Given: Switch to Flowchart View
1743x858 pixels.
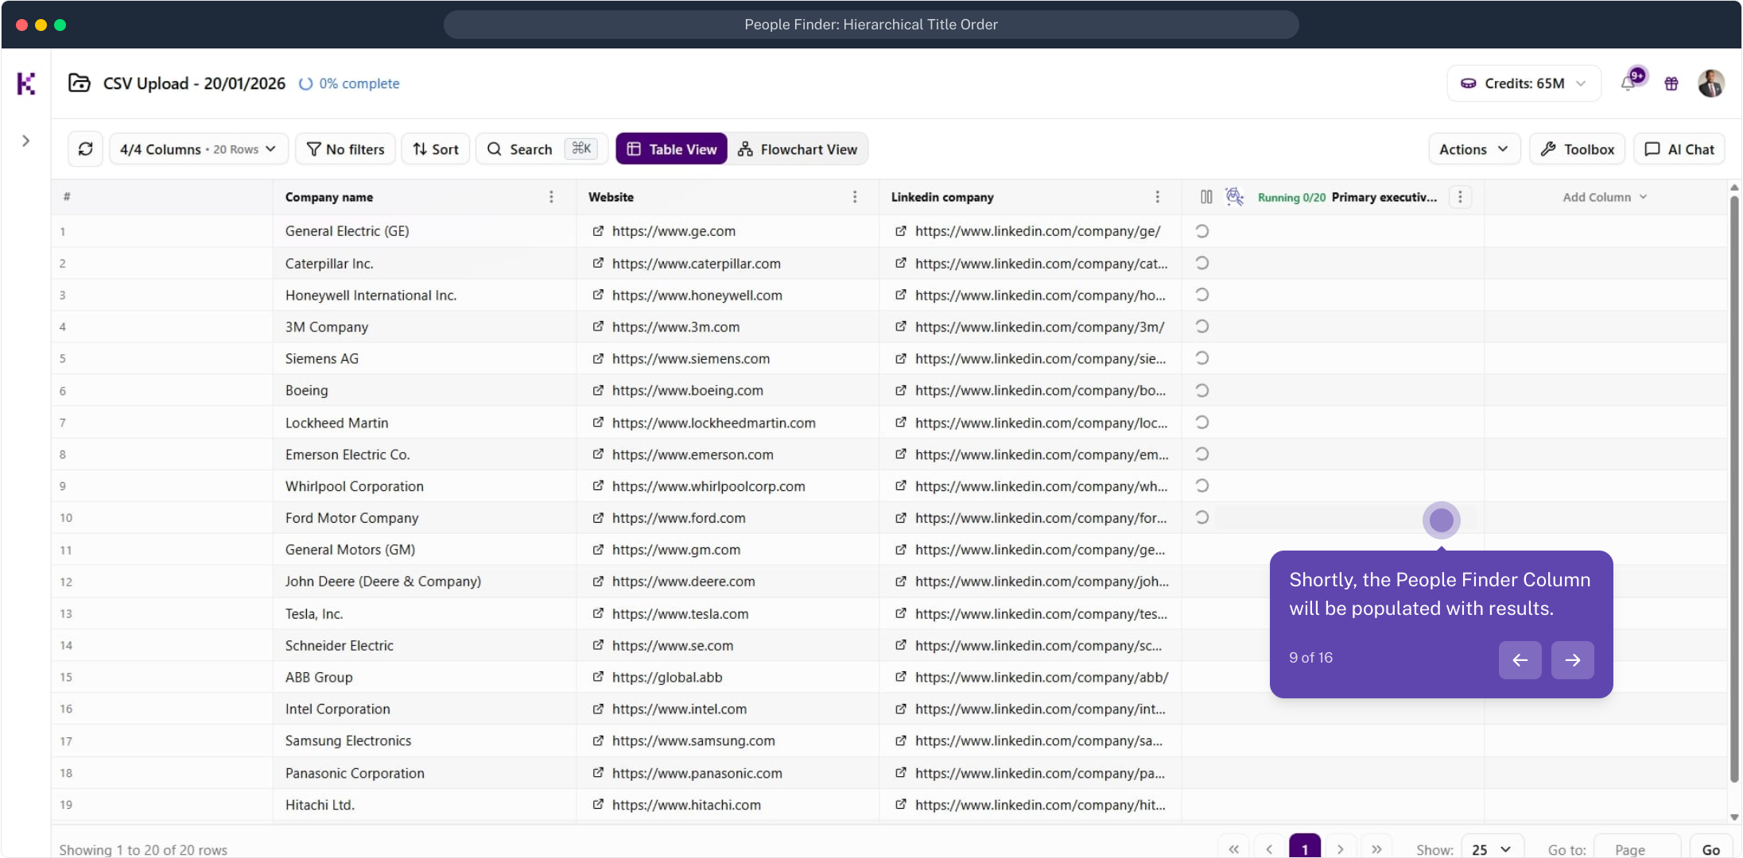Looking at the screenshot, I should click(798, 149).
